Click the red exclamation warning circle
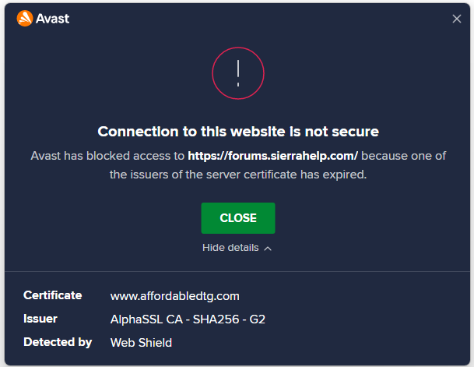Image resolution: width=474 pixels, height=367 pixels. pos(238,73)
